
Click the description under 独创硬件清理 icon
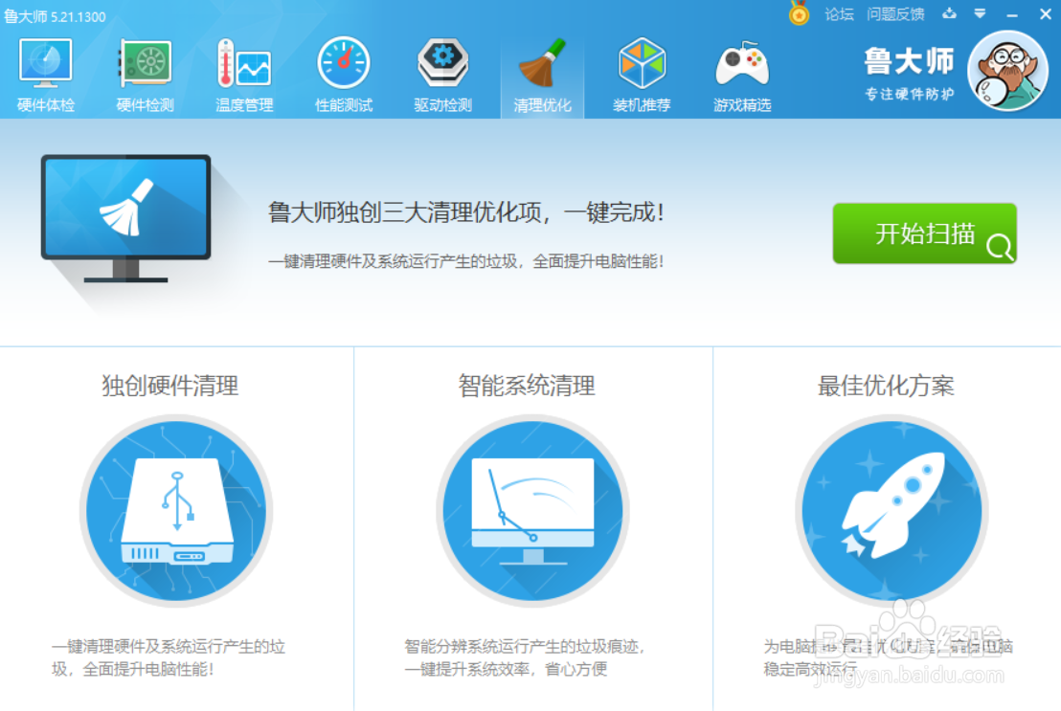[169, 657]
